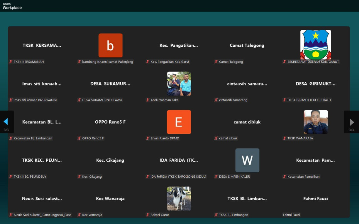
Task: Go to next gallery page with right arrow
Action: point(352,122)
